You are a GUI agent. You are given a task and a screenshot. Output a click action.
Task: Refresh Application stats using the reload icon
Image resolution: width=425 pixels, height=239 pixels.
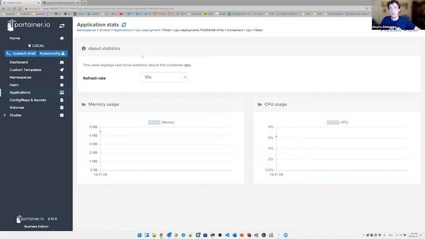pyautogui.click(x=124, y=25)
